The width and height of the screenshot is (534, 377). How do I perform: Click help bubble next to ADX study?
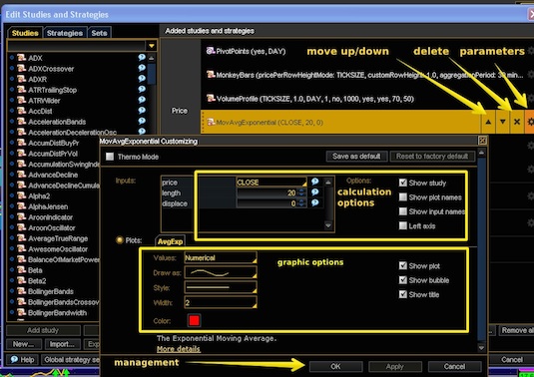tap(142, 57)
